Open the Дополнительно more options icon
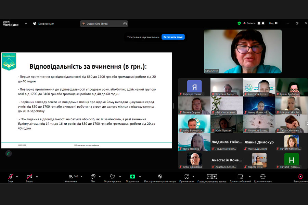The image size is (308, 205). tap(263, 177)
